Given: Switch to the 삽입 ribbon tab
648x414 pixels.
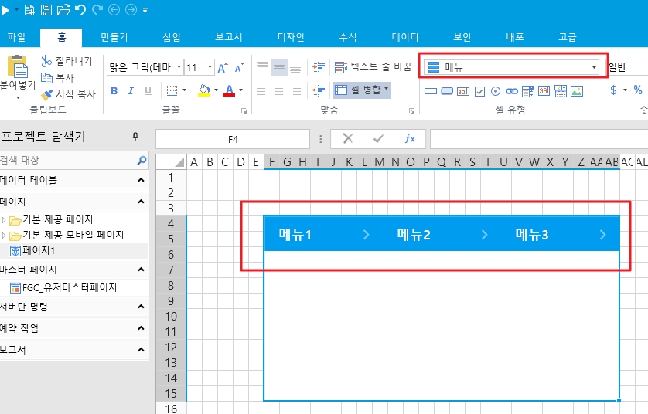Looking at the screenshot, I should 172,37.
